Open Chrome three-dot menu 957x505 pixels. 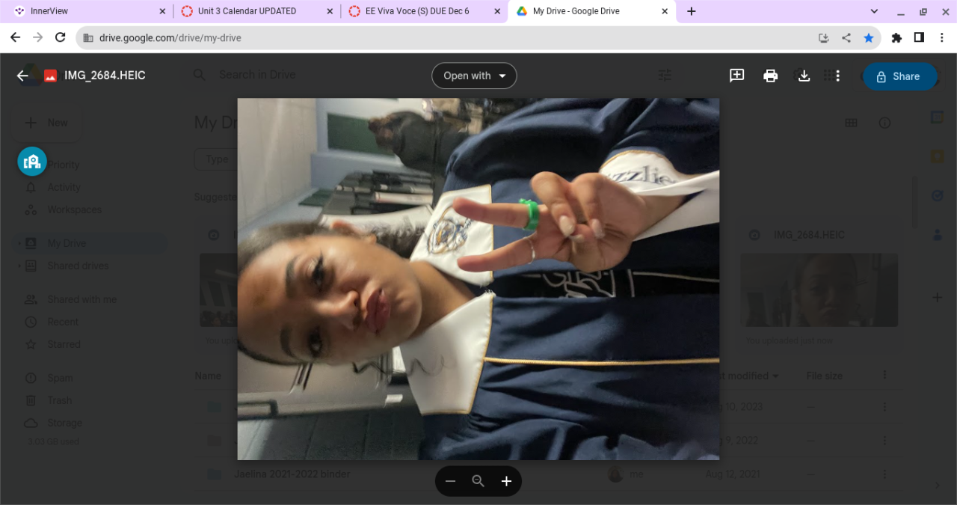coord(941,37)
